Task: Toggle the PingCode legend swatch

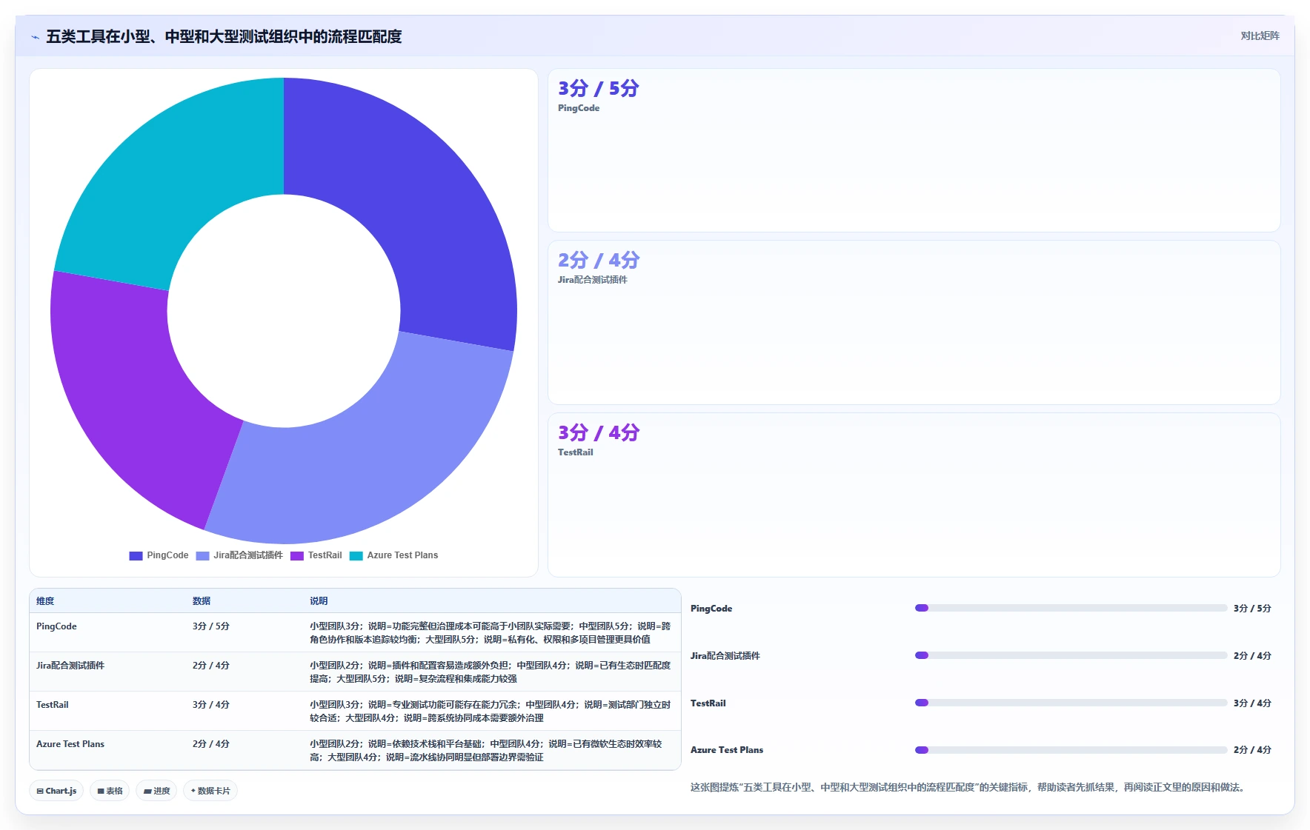Action: [136, 556]
